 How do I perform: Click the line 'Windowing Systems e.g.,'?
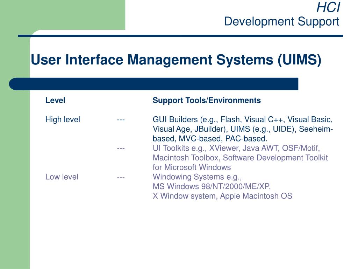coord(197,177)
